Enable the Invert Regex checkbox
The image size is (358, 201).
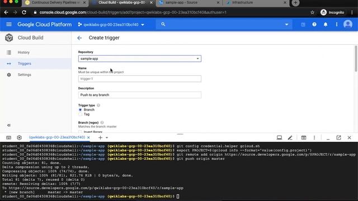click(x=80, y=132)
